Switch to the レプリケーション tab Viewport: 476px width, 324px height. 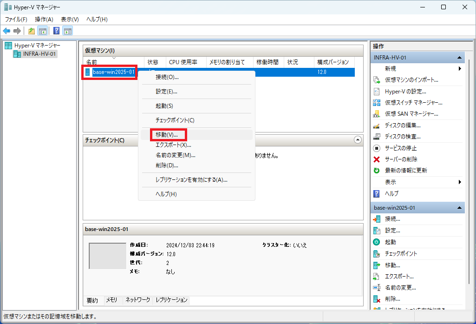coord(171,300)
